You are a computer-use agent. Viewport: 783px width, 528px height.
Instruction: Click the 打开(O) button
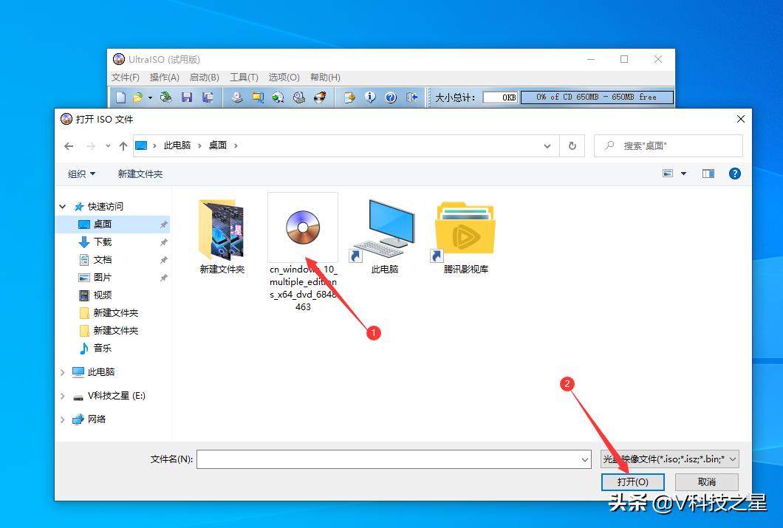coord(632,481)
